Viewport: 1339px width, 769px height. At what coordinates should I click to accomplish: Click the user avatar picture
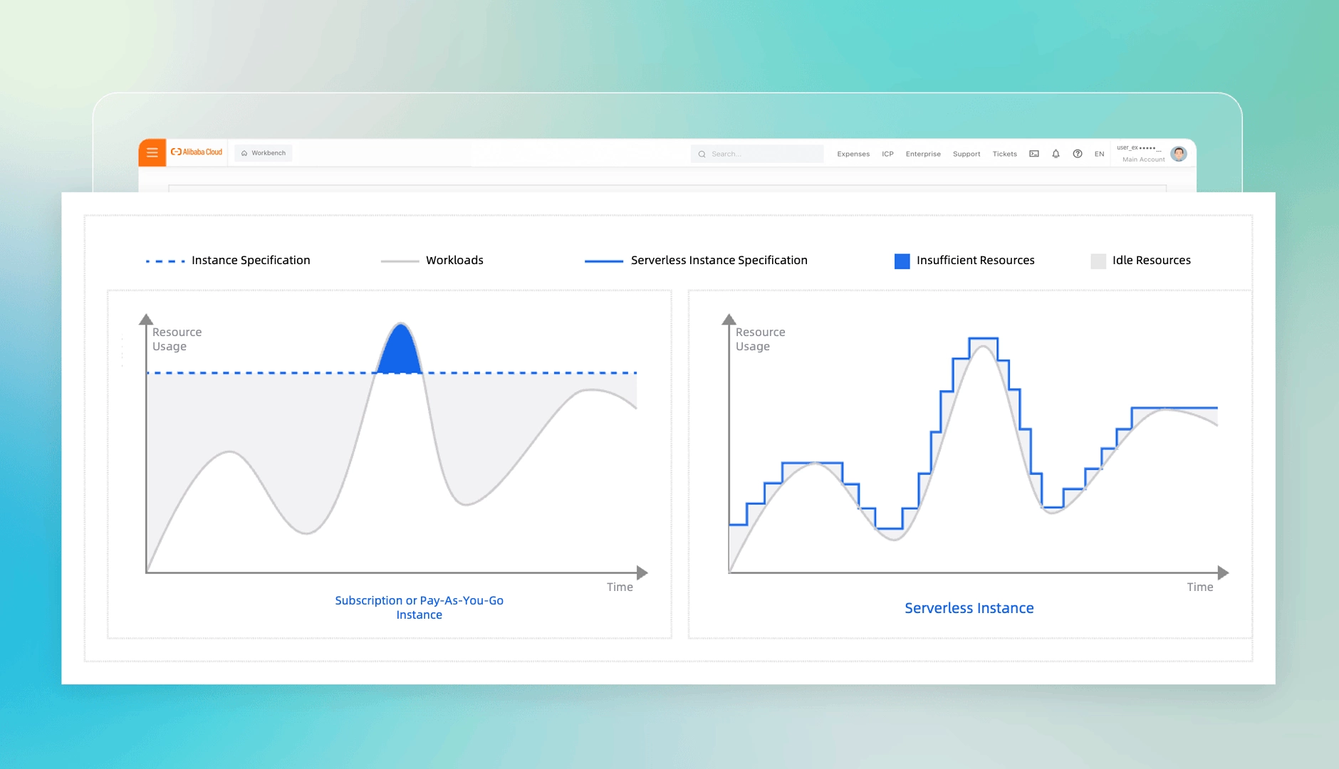pos(1179,154)
